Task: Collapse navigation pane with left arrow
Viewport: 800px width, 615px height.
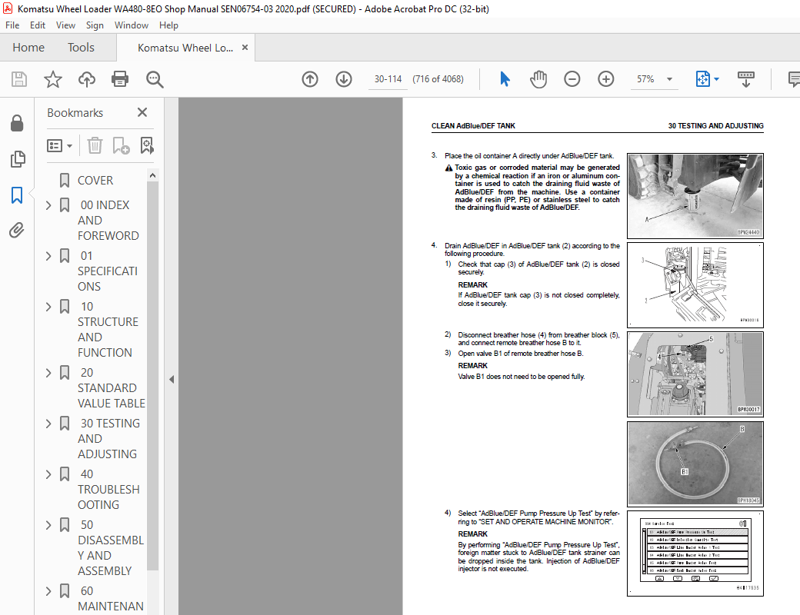Action: (x=172, y=380)
